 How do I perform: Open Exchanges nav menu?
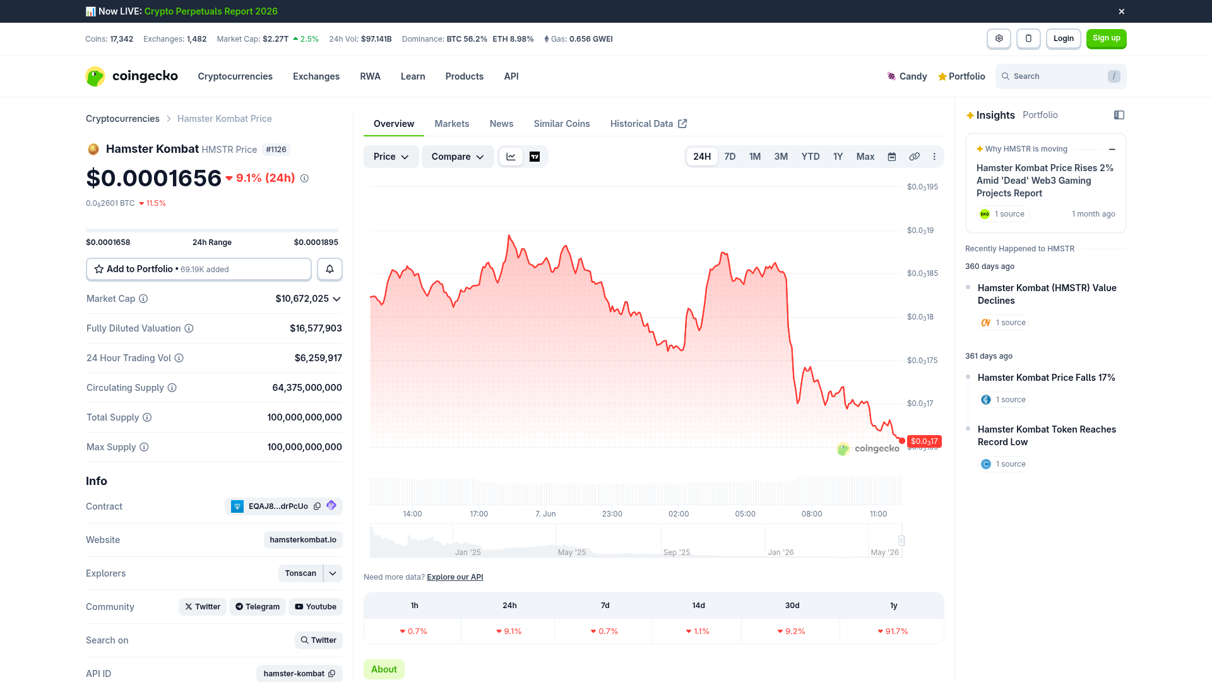[316, 76]
